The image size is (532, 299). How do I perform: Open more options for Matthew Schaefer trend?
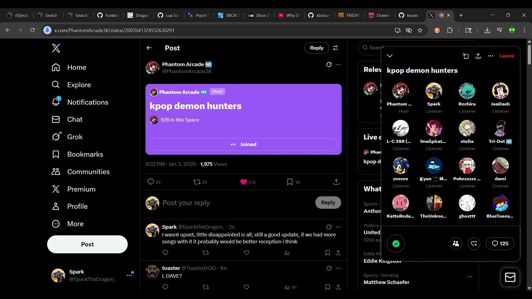(470, 277)
